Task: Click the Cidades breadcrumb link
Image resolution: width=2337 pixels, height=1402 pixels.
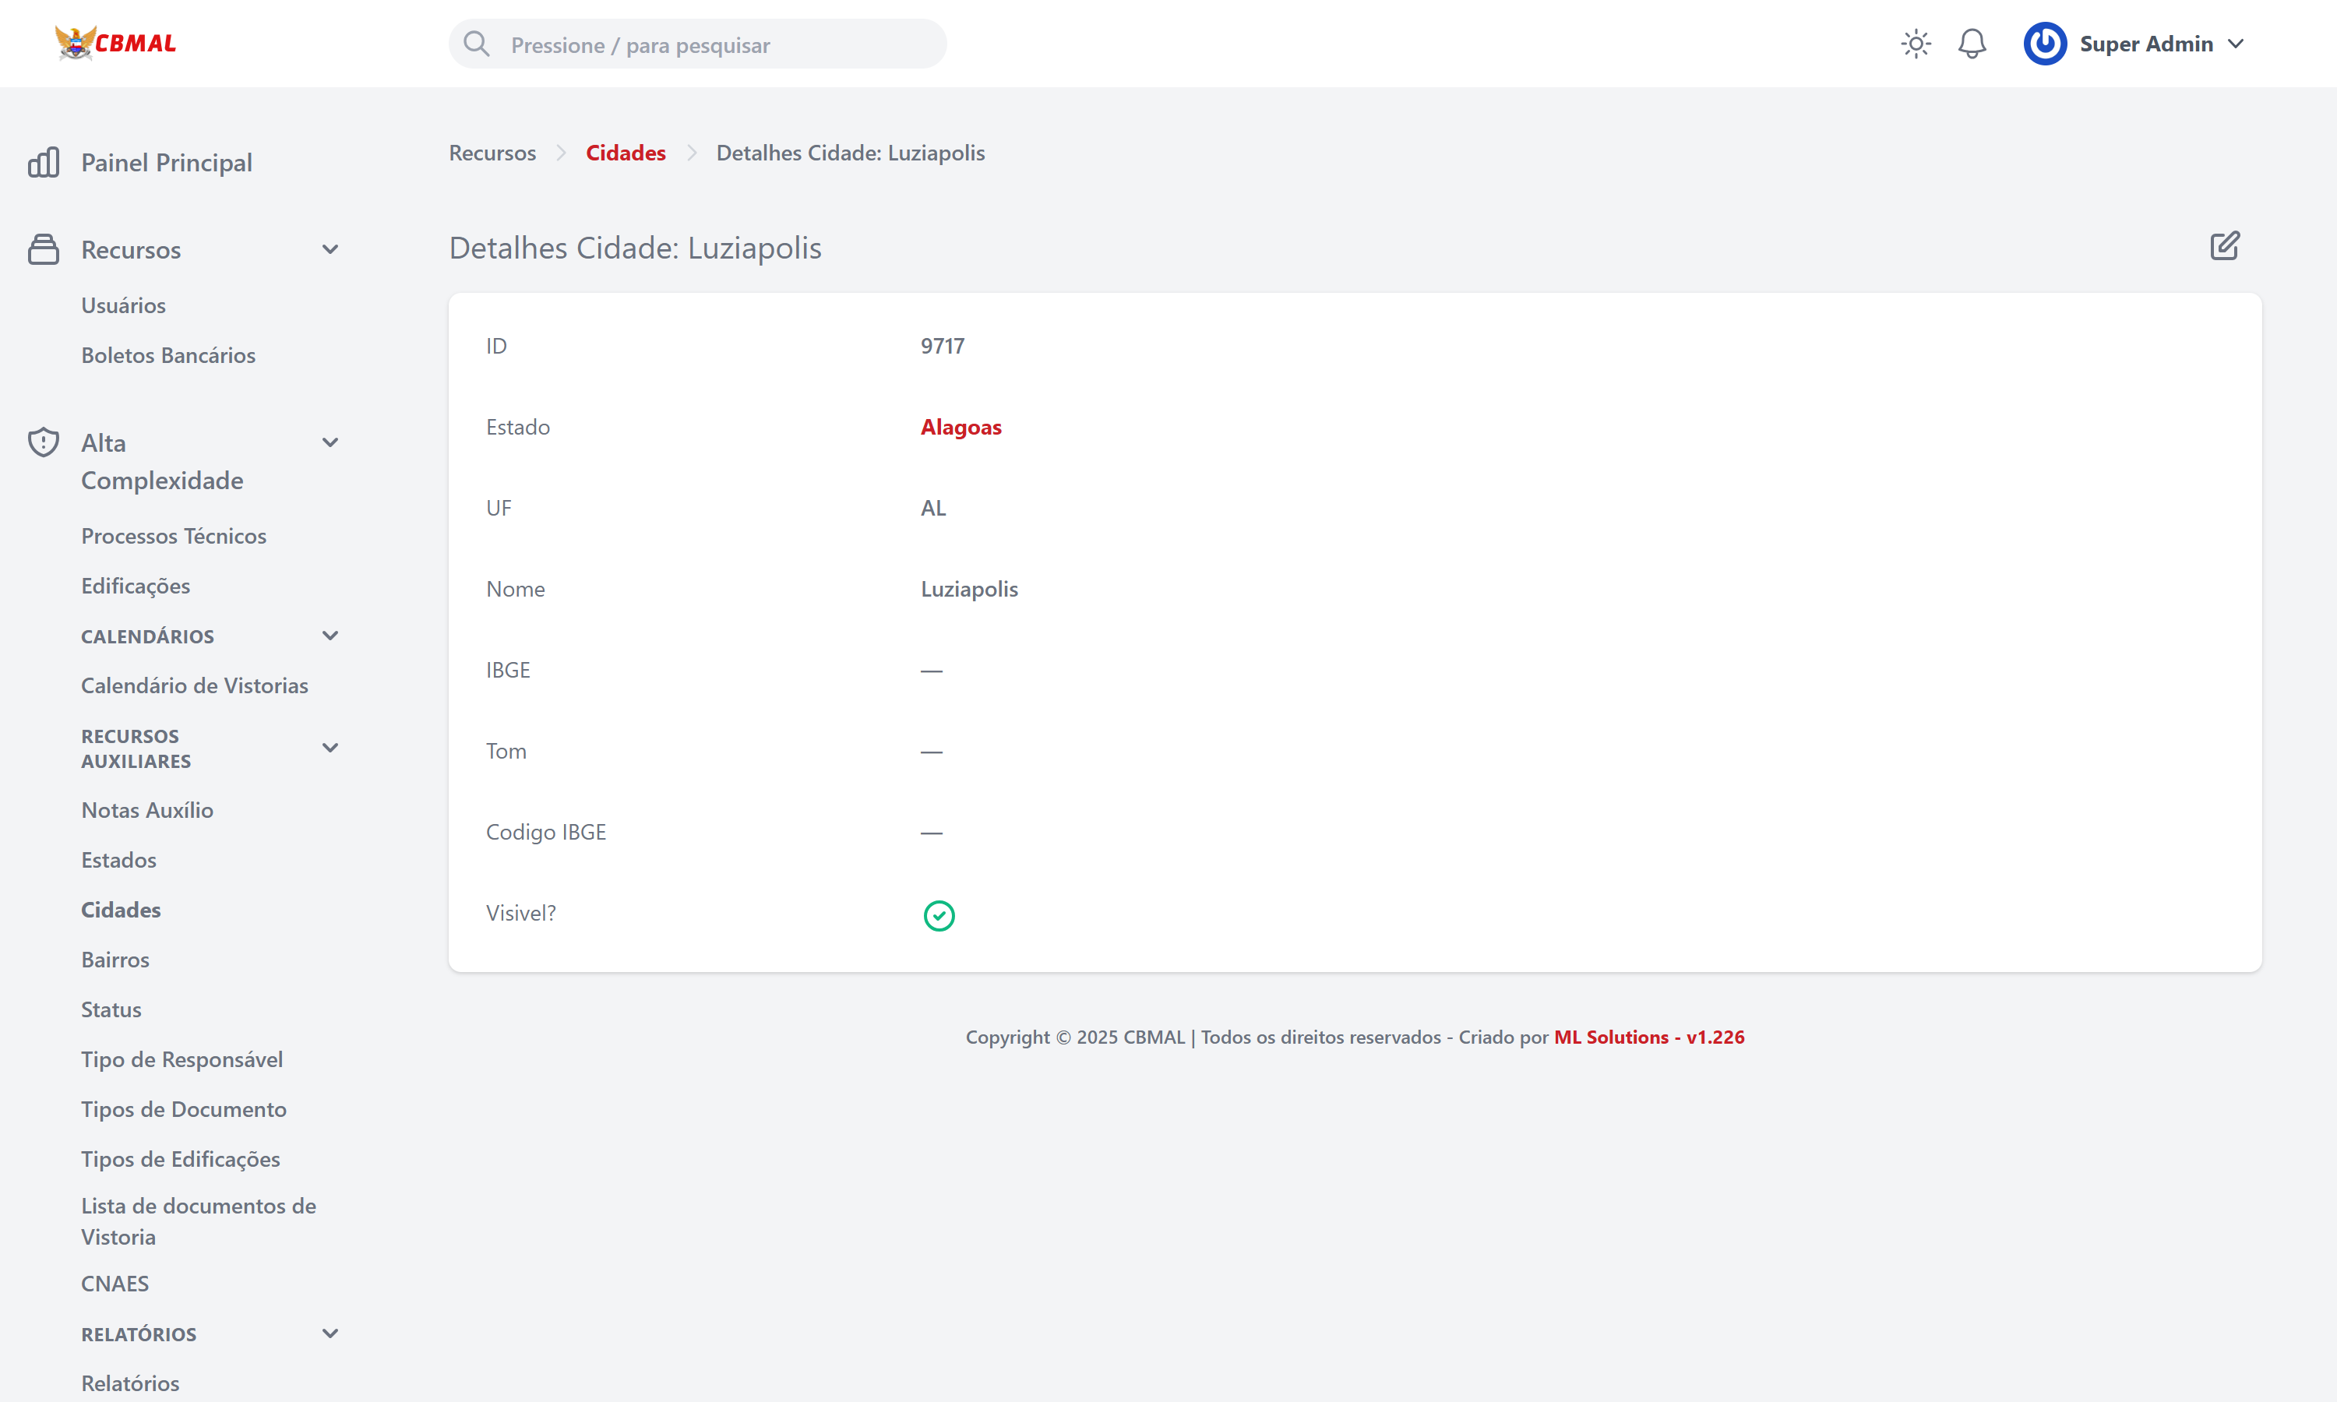Action: tap(626, 152)
